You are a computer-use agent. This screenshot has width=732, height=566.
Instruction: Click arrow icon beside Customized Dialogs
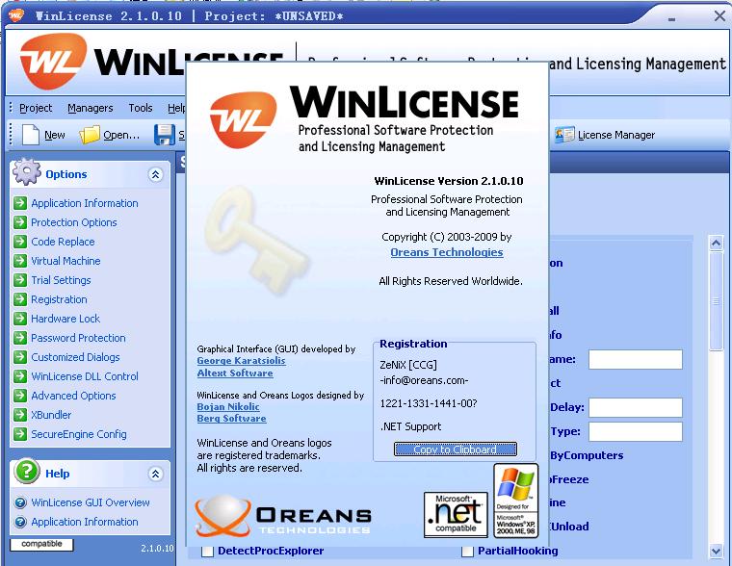point(20,357)
